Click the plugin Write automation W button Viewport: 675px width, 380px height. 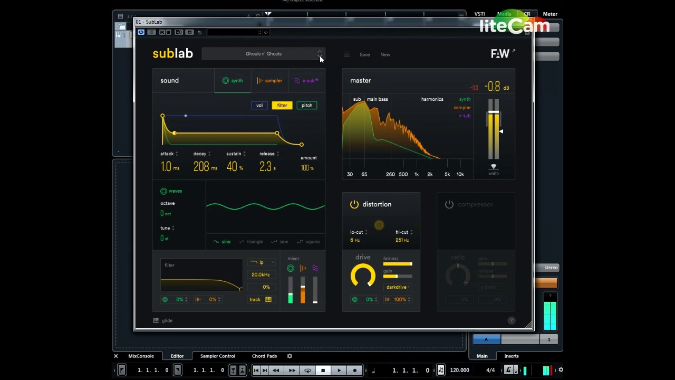168,32
